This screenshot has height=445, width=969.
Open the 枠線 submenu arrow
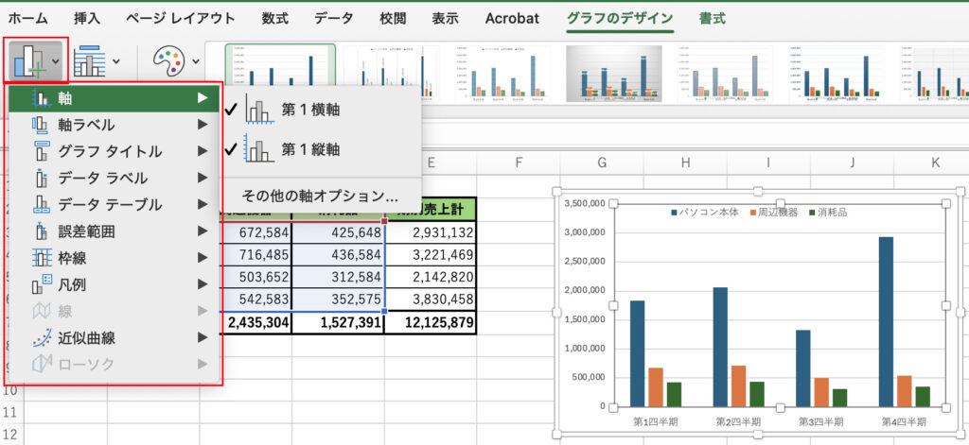pos(203,257)
